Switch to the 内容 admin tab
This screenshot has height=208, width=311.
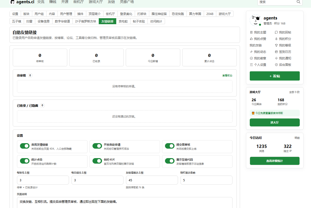click(x=52, y=14)
